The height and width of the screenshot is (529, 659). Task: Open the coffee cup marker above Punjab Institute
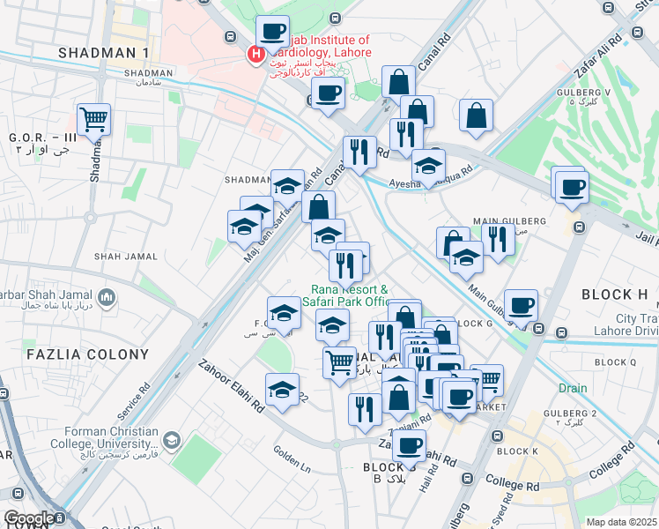(x=271, y=32)
